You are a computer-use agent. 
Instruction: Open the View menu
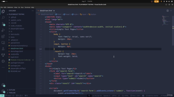point(15,7)
